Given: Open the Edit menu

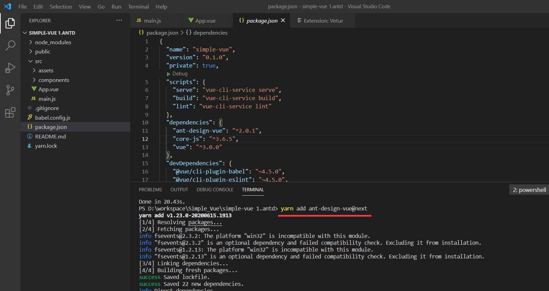Looking at the screenshot, I should (38, 7).
